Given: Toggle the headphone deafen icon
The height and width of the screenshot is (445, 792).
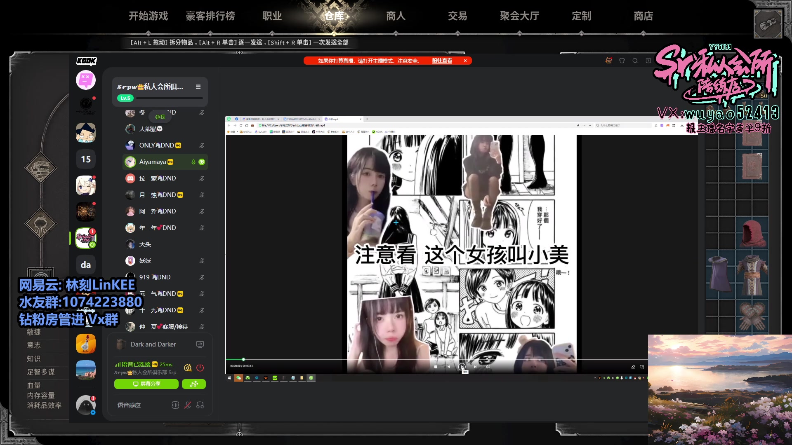Looking at the screenshot, I should pos(200,405).
